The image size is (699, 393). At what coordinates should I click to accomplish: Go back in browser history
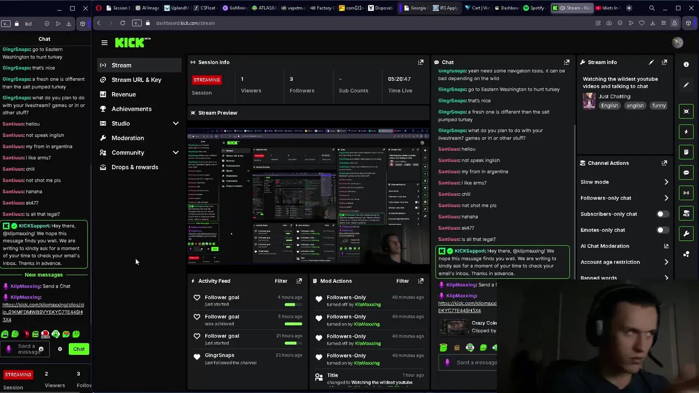pyautogui.click(x=98, y=23)
